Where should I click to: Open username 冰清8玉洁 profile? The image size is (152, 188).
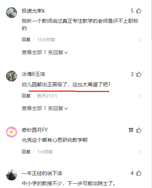(x=33, y=74)
